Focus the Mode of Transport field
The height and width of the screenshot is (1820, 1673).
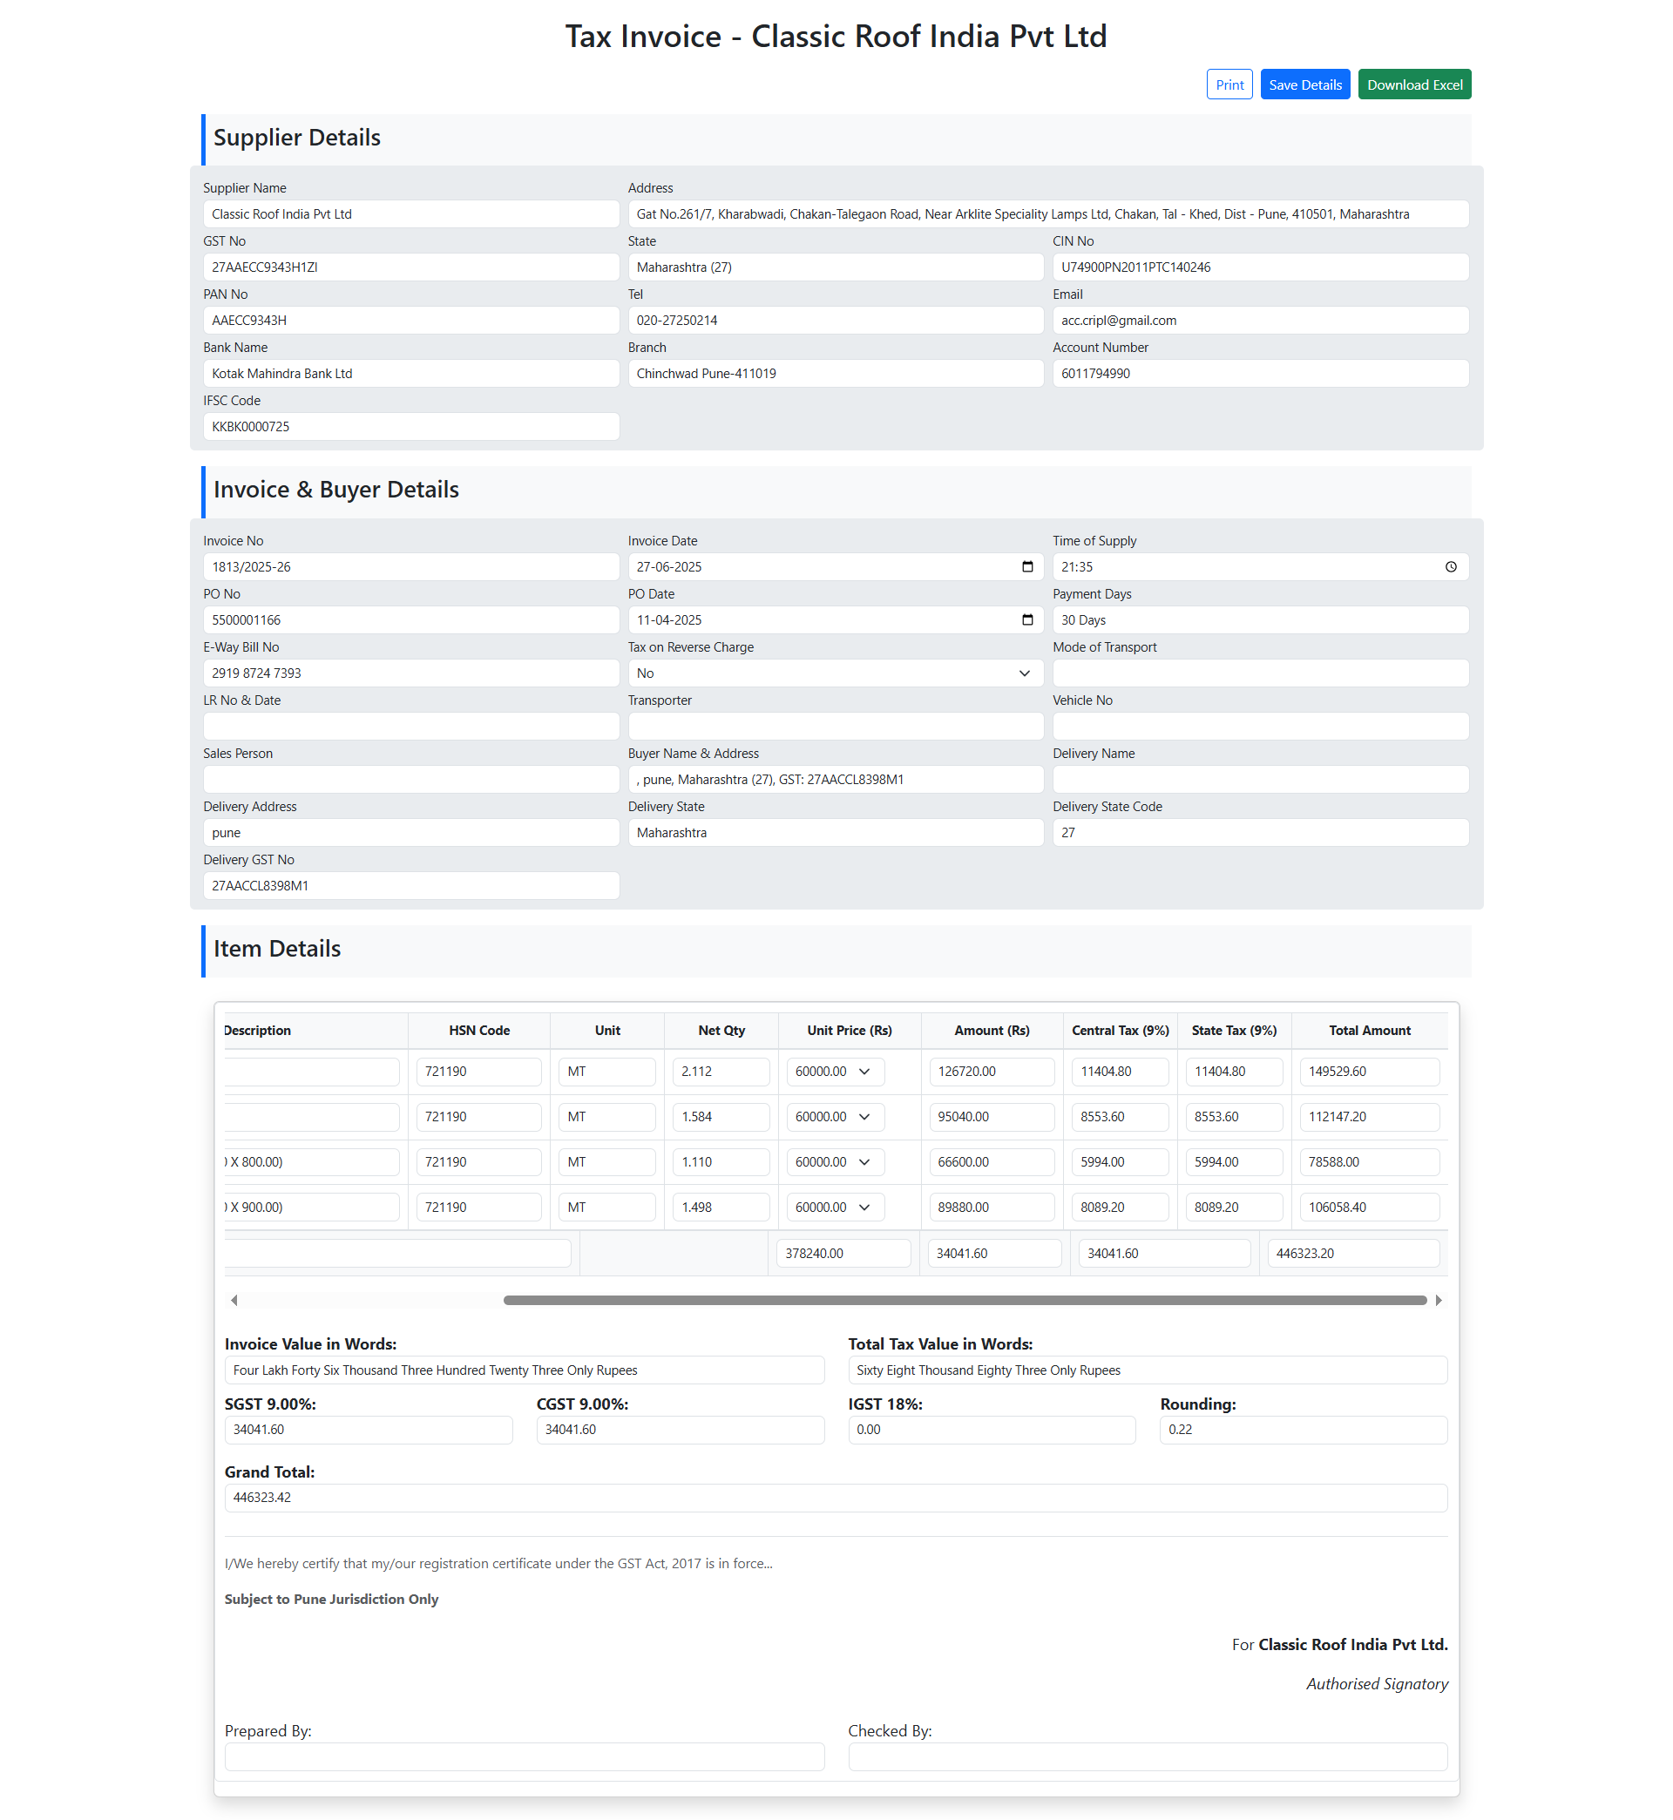tap(1259, 673)
